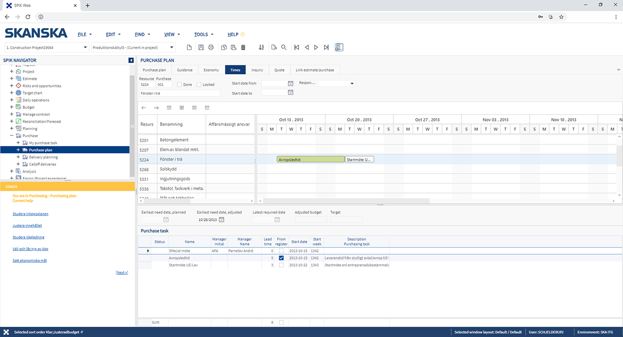
Task: Check From register for Startmöte UE/Lev row
Action: [x=281, y=265]
